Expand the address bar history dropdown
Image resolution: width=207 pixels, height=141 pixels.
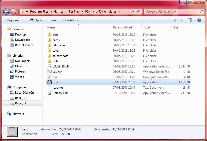coord(133,12)
